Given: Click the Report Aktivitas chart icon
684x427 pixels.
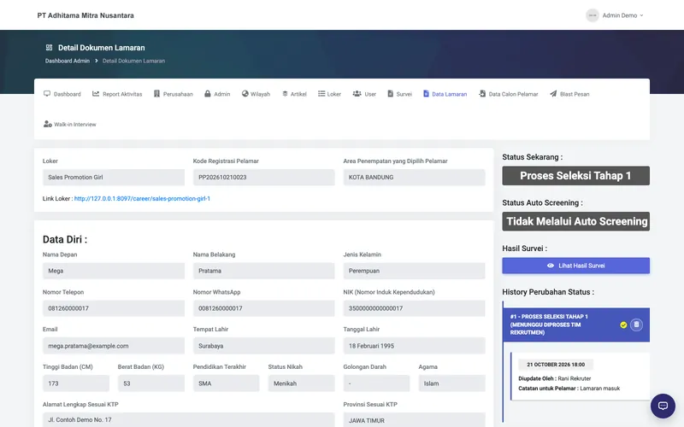Looking at the screenshot, I should point(96,94).
